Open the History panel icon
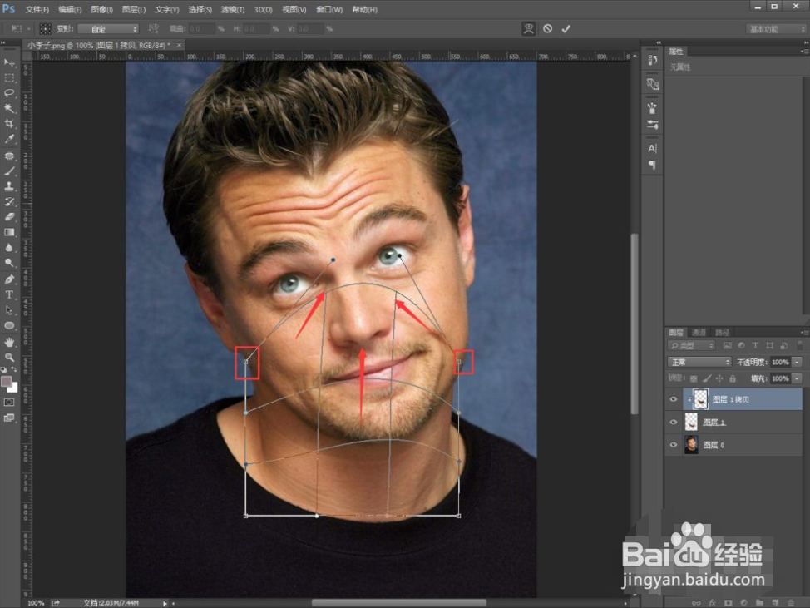The width and height of the screenshot is (810, 608). [653, 60]
